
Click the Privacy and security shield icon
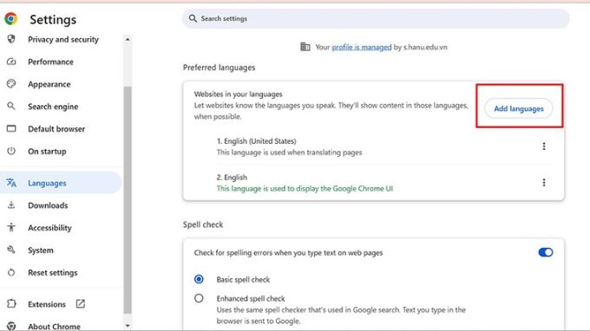point(11,39)
